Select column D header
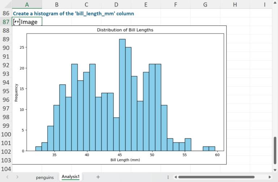Screen dimensions: 278x182 pos(116,4)
